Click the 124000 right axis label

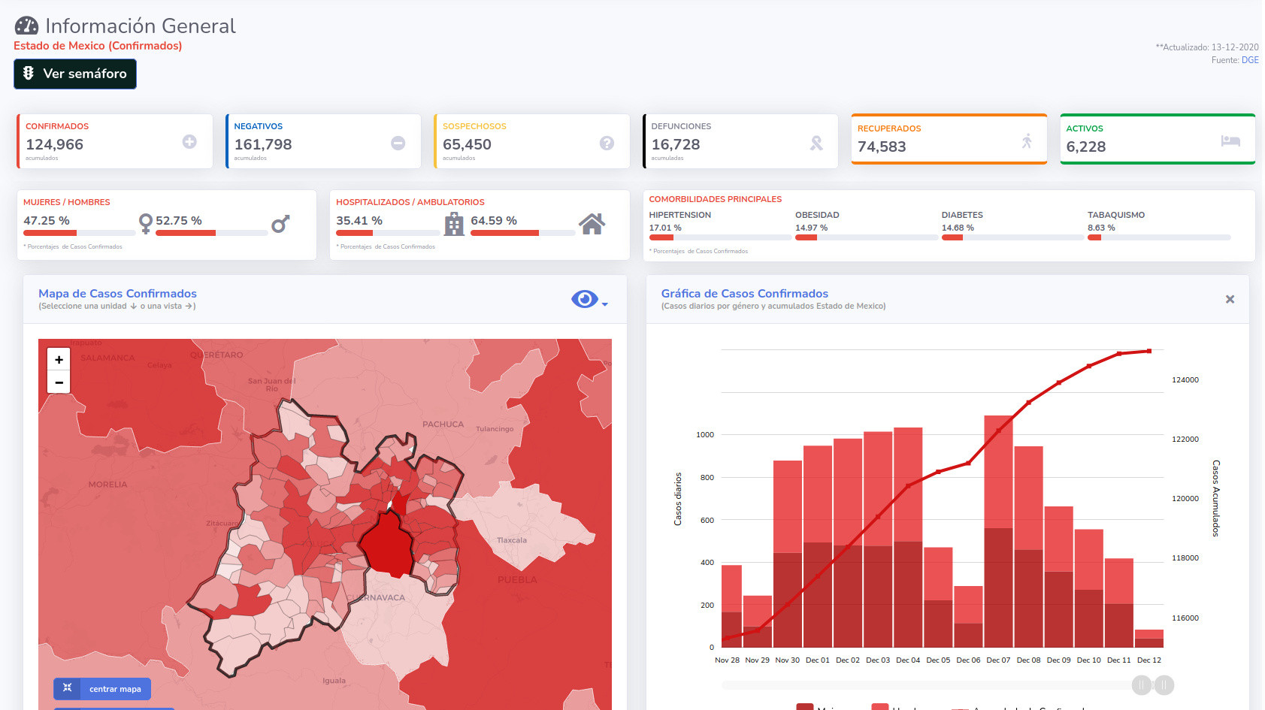pos(1185,380)
